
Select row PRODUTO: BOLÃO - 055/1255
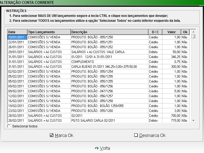click(x=99, y=81)
